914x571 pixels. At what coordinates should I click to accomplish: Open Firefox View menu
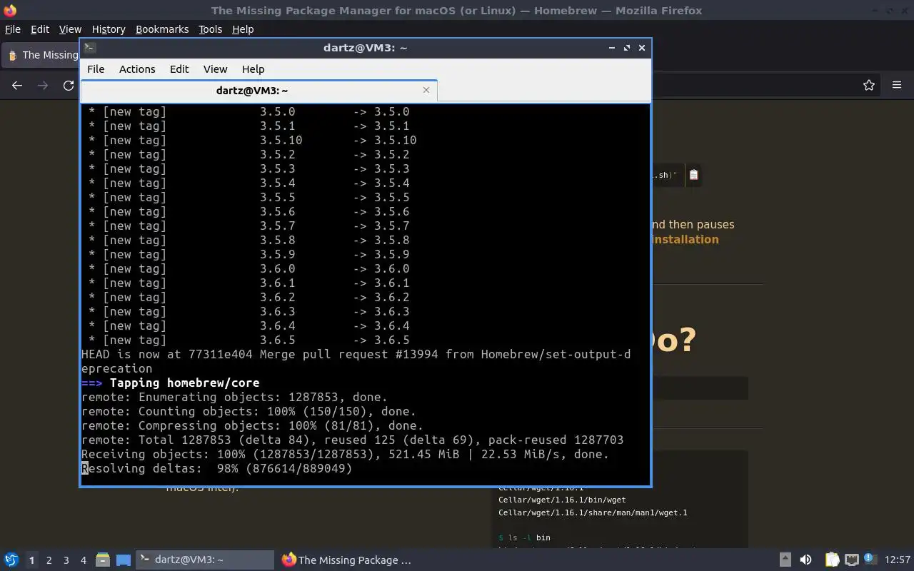pos(70,29)
